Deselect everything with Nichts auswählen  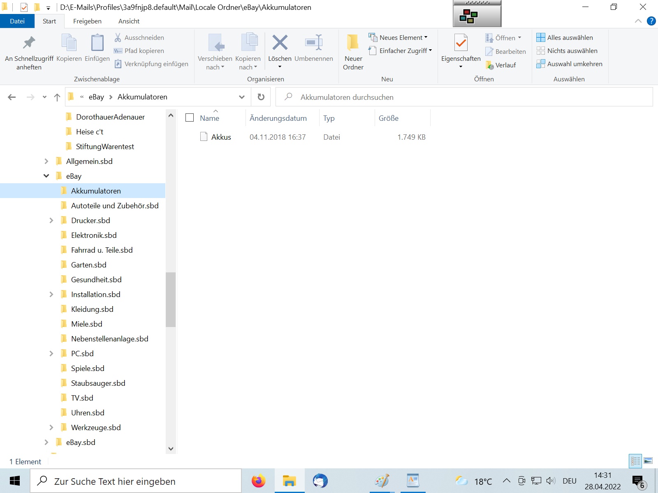[x=567, y=51]
